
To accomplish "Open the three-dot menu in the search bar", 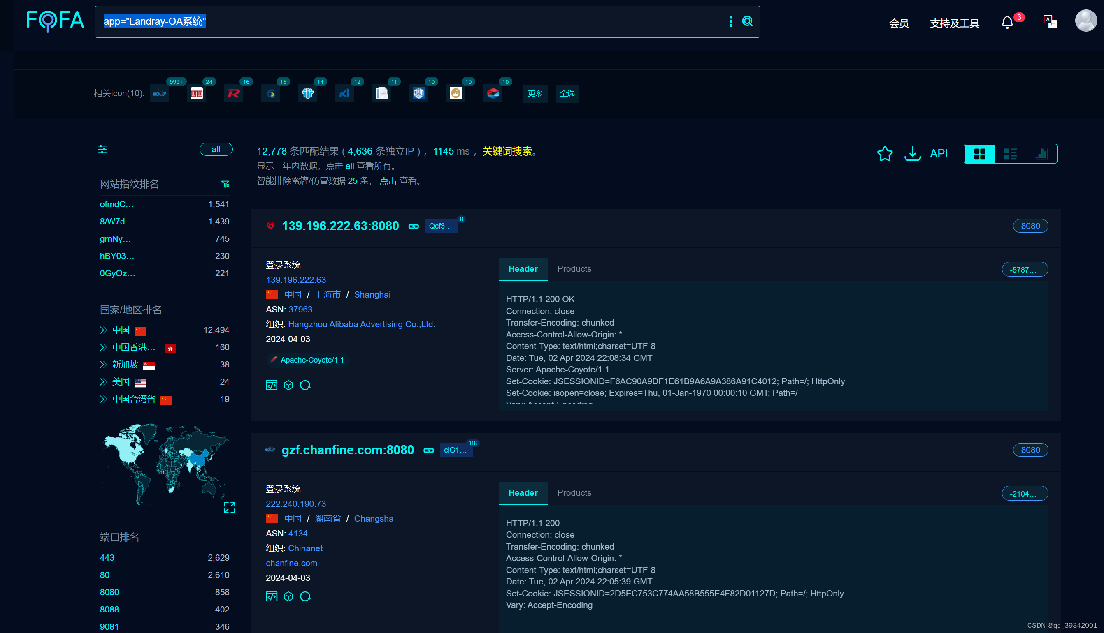I will tap(731, 21).
